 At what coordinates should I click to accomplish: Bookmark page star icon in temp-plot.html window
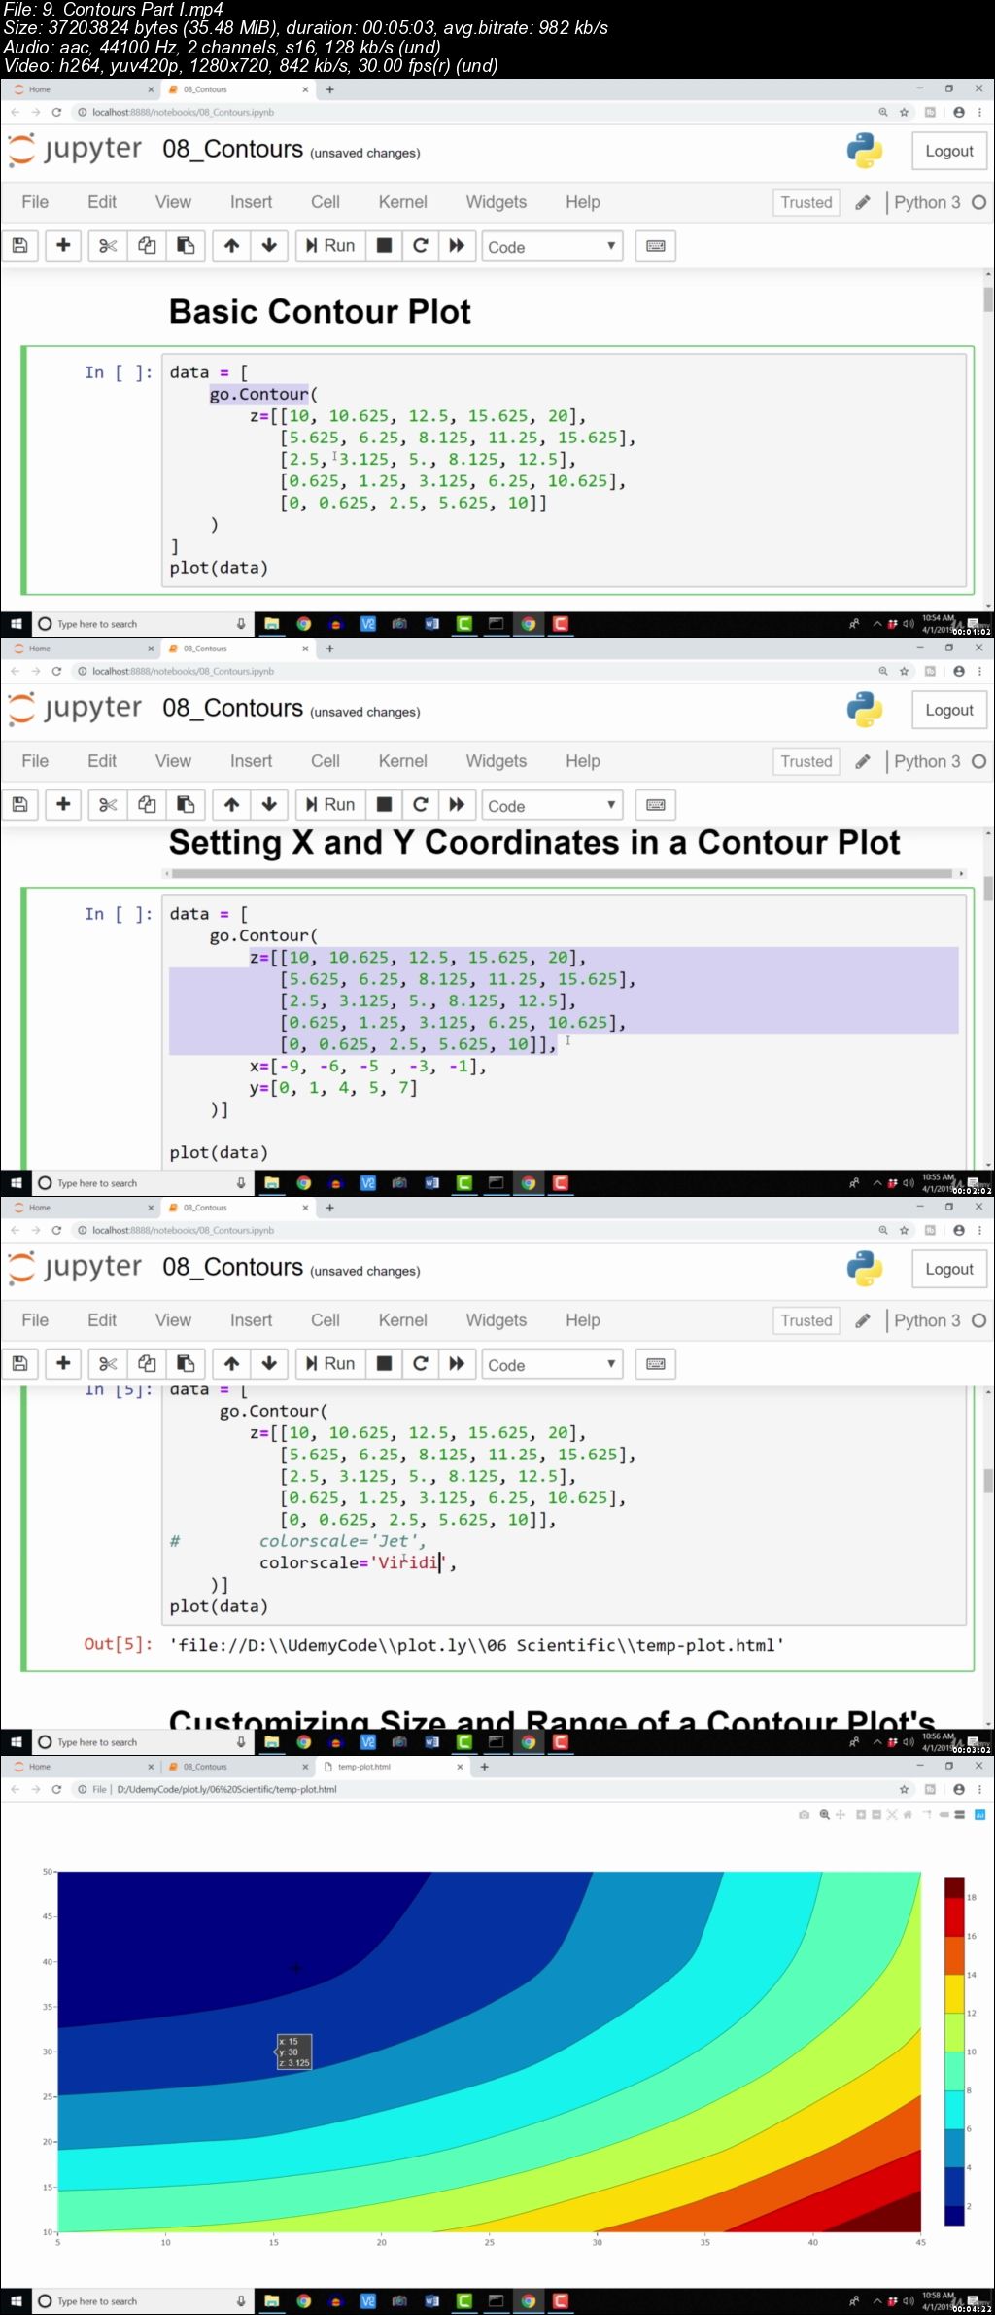(904, 1789)
